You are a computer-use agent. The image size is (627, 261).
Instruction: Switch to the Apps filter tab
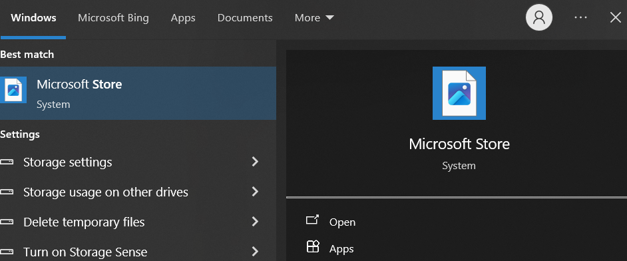(x=183, y=17)
